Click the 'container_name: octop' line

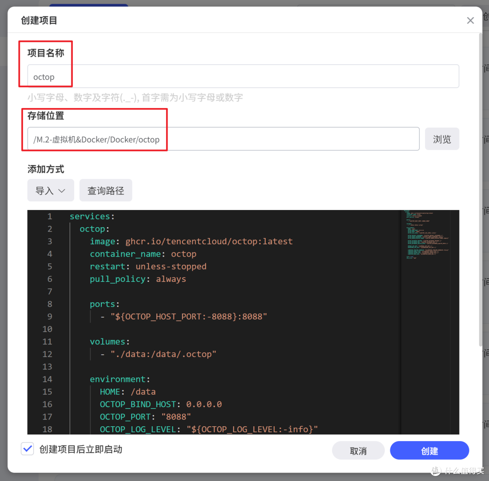143,254
